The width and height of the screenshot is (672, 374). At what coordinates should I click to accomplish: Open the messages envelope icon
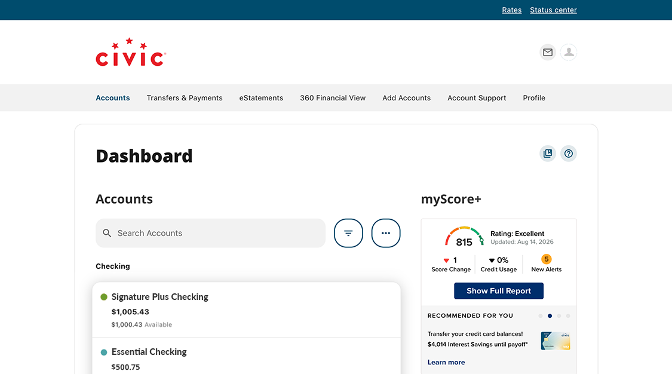coord(547,52)
